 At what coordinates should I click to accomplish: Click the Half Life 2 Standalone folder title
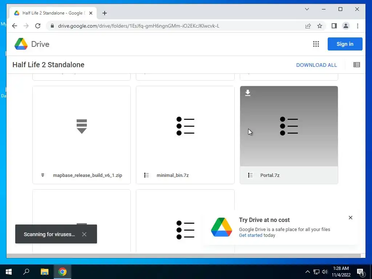point(48,65)
